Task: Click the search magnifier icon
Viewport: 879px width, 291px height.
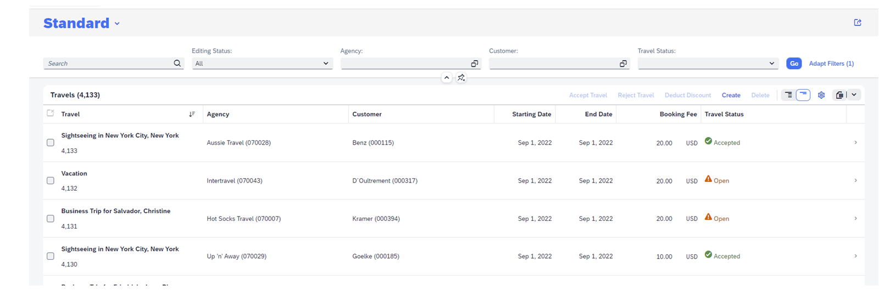Action: (x=177, y=64)
